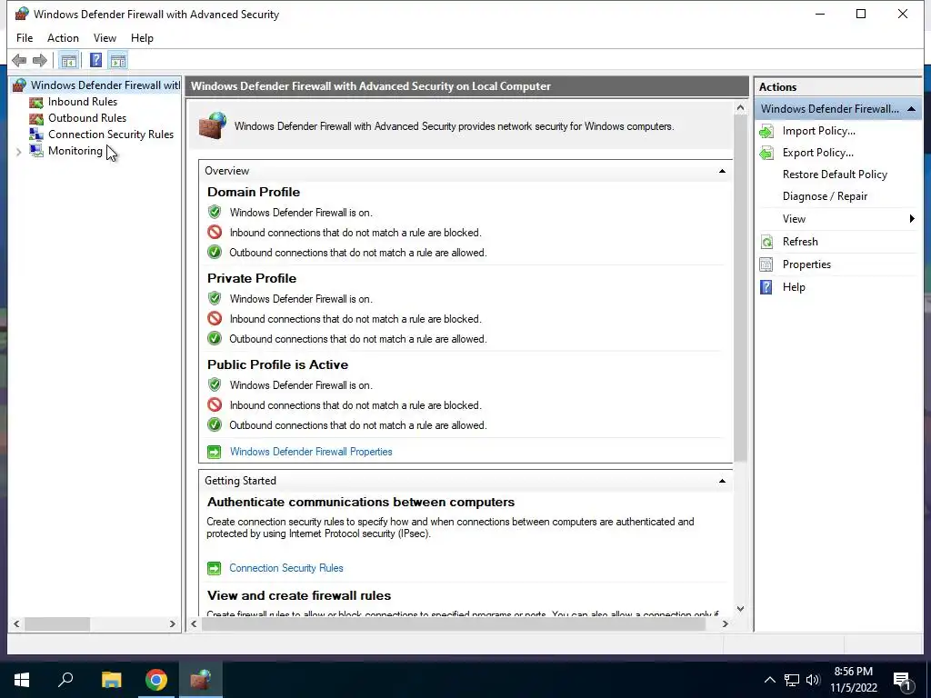
Task: Click Refresh in Actions pane
Action: (800, 242)
